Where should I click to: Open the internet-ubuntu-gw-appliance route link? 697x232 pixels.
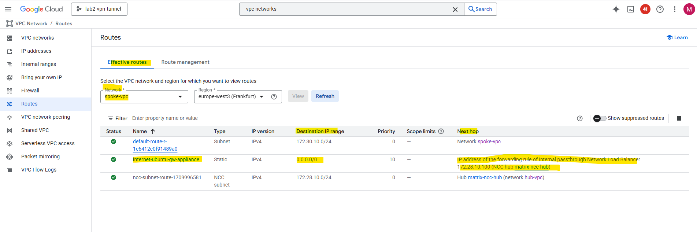pyautogui.click(x=166, y=159)
